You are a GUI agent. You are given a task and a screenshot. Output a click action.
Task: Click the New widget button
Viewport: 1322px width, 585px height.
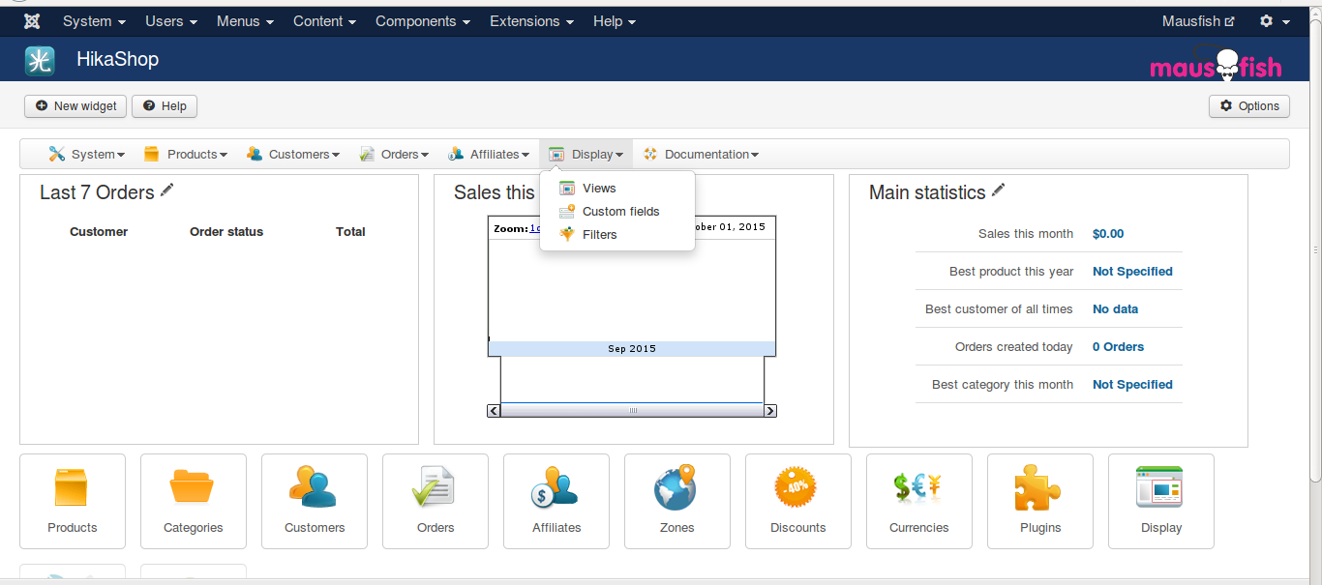pyautogui.click(x=75, y=106)
